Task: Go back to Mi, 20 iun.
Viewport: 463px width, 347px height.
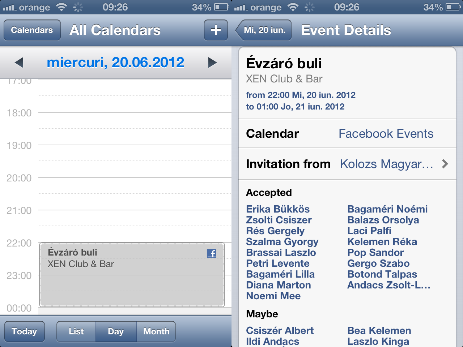Action: coord(263,30)
